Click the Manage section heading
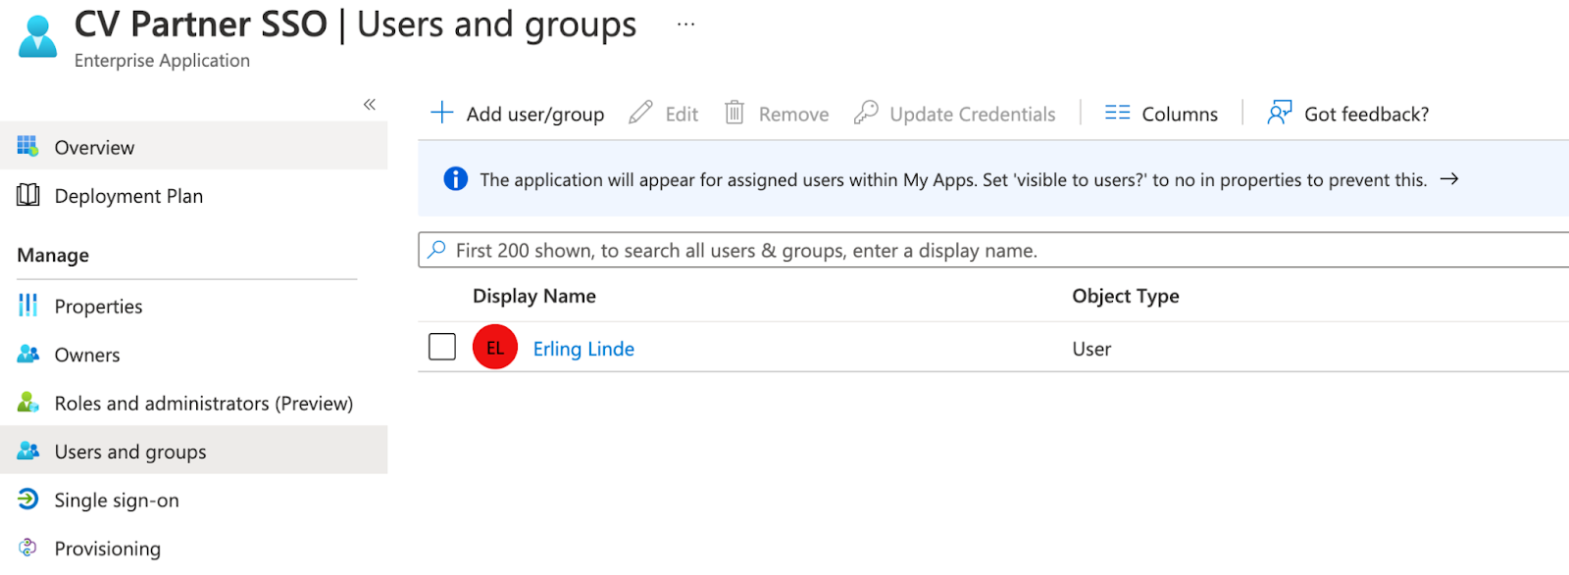 pyautogui.click(x=53, y=255)
